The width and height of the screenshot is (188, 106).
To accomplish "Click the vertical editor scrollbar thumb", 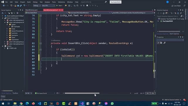I will tap(155, 70).
